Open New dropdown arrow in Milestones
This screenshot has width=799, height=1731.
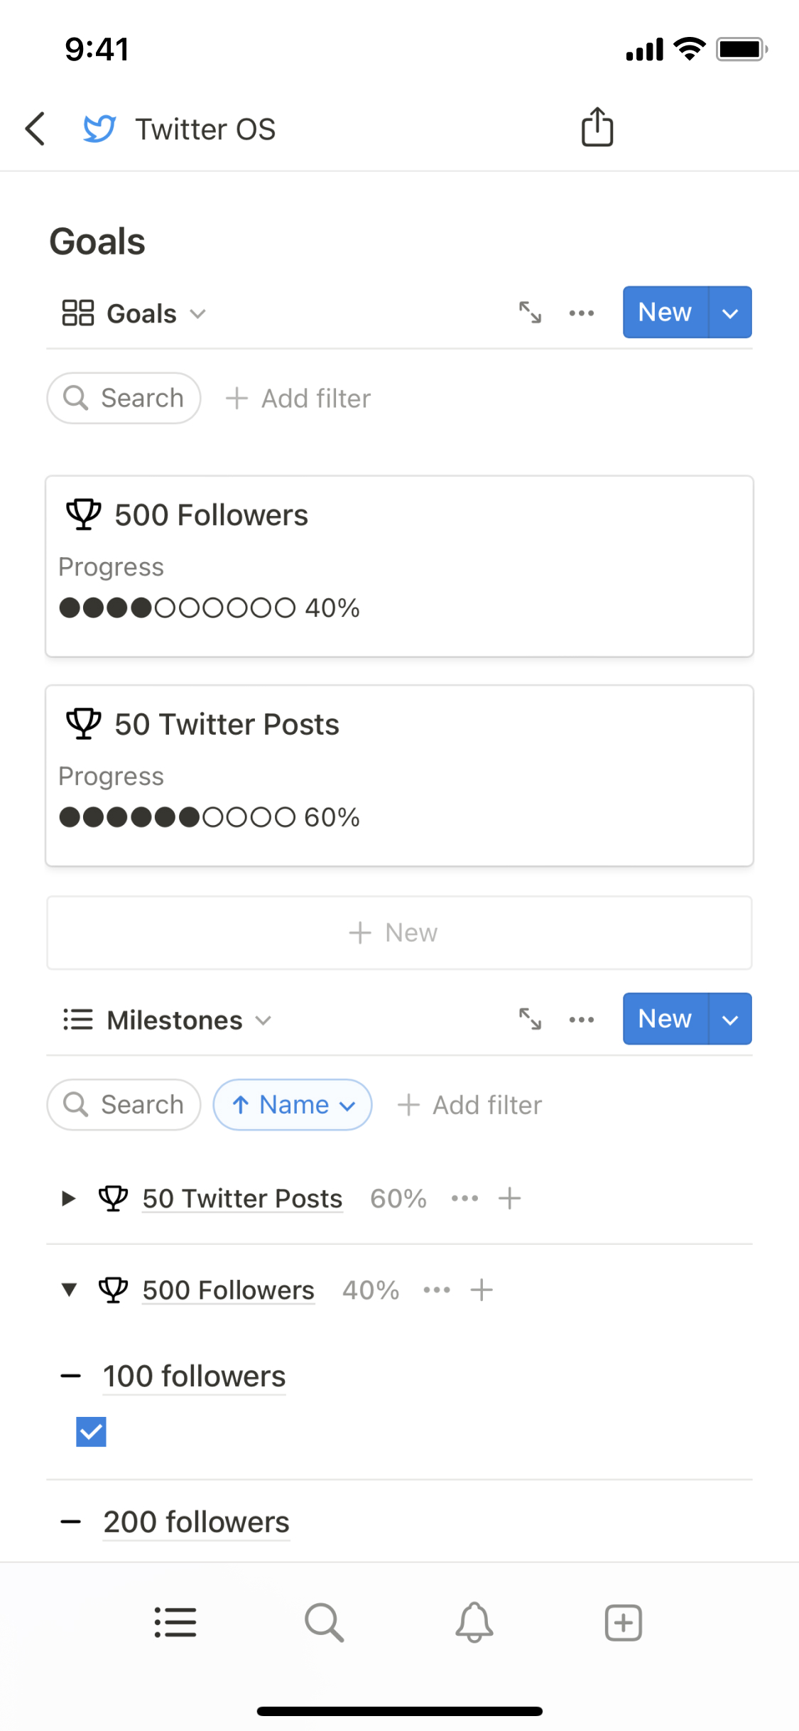(730, 1019)
